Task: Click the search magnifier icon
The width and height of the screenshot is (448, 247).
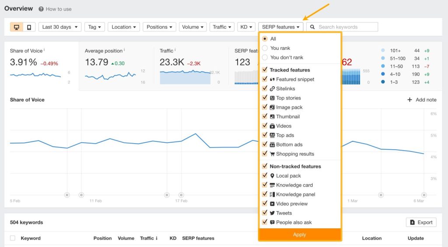Action: (x=312, y=27)
